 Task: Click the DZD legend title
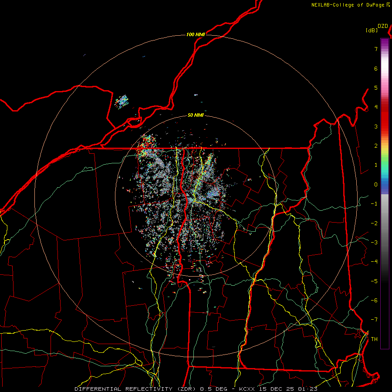383,26
